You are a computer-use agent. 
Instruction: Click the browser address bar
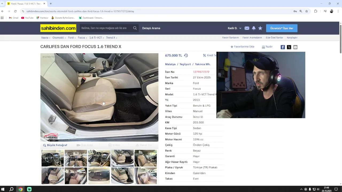coord(158,11)
